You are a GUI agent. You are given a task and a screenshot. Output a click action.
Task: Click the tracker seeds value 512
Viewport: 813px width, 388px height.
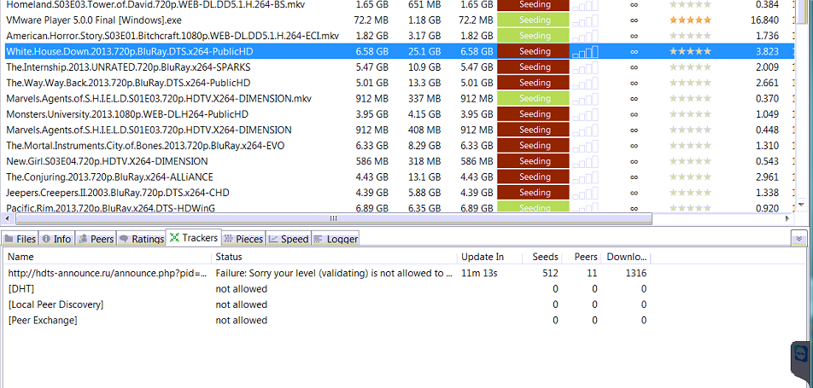tap(550, 273)
